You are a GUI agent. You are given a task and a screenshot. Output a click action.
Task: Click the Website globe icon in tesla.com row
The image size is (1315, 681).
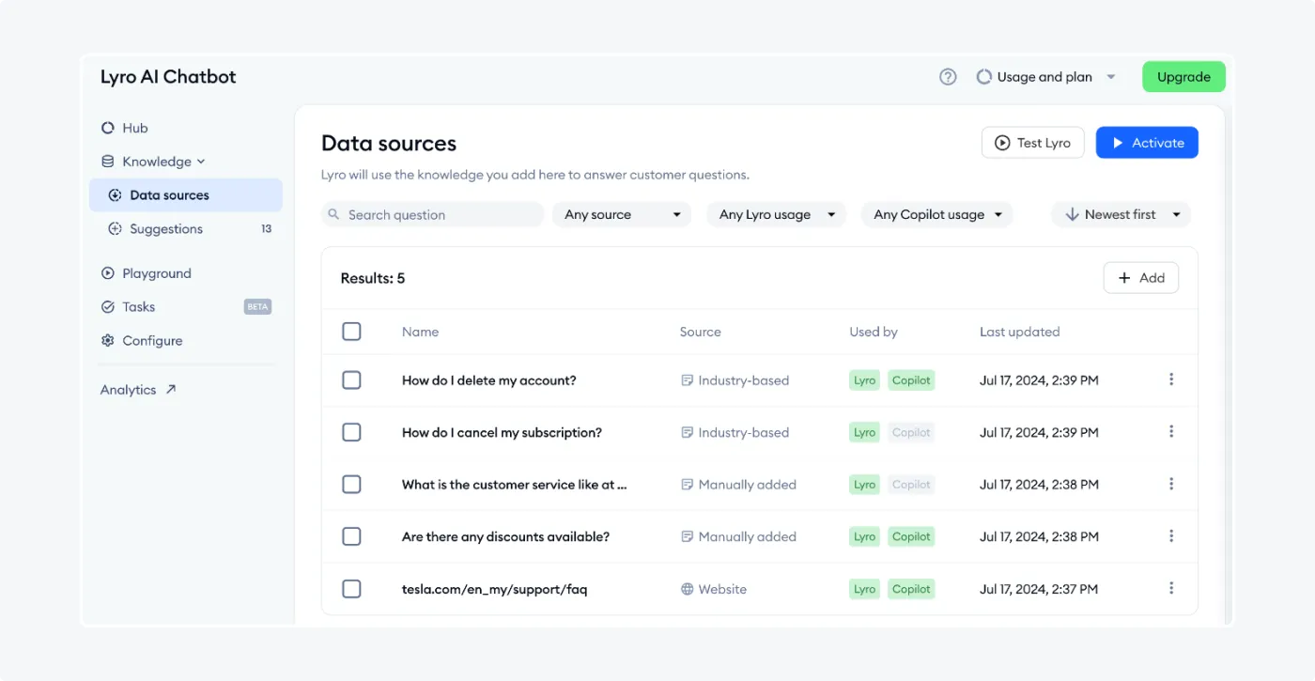[x=688, y=589]
